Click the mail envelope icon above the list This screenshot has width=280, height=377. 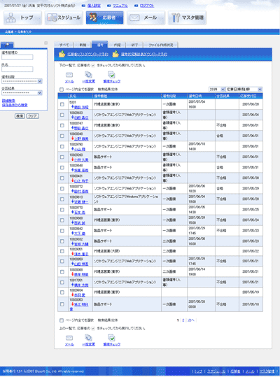(x=69, y=75)
